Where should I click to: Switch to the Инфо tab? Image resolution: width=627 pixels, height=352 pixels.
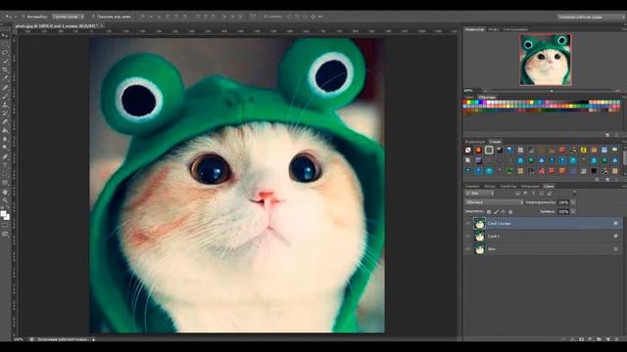point(494,29)
